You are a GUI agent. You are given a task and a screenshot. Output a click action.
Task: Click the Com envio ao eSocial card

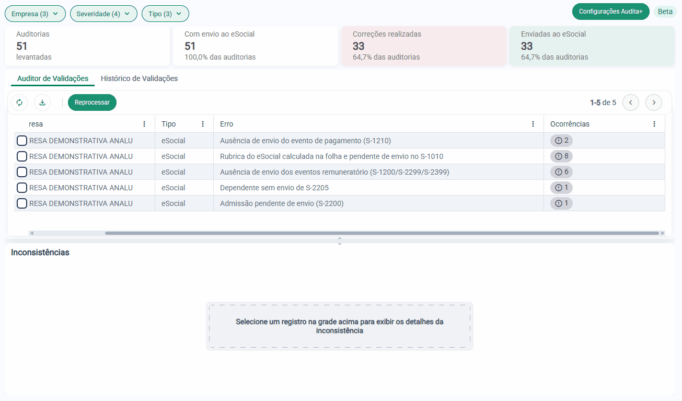coord(256,46)
